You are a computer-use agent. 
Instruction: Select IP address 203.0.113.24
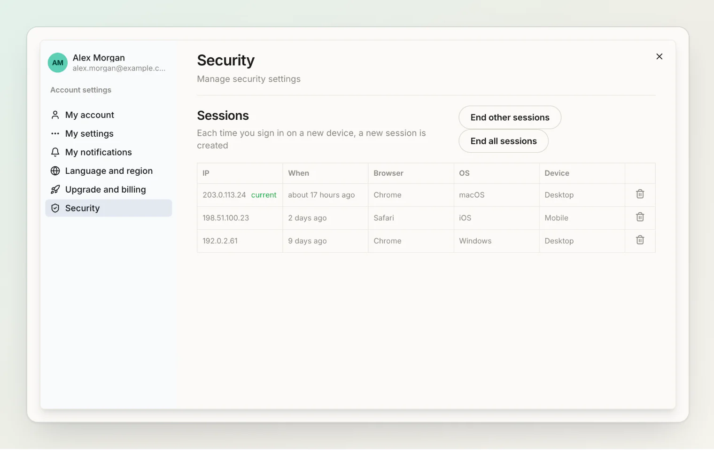[x=224, y=195]
